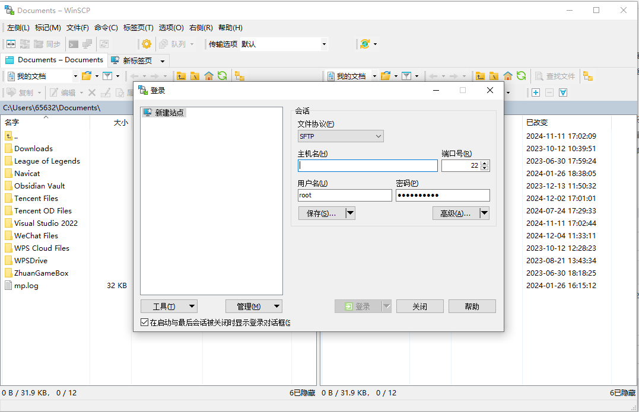Expand the 高级 button dropdown arrow
Image resolution: width=639 pixels, height=412 pixels.
[x=484, y=213]
